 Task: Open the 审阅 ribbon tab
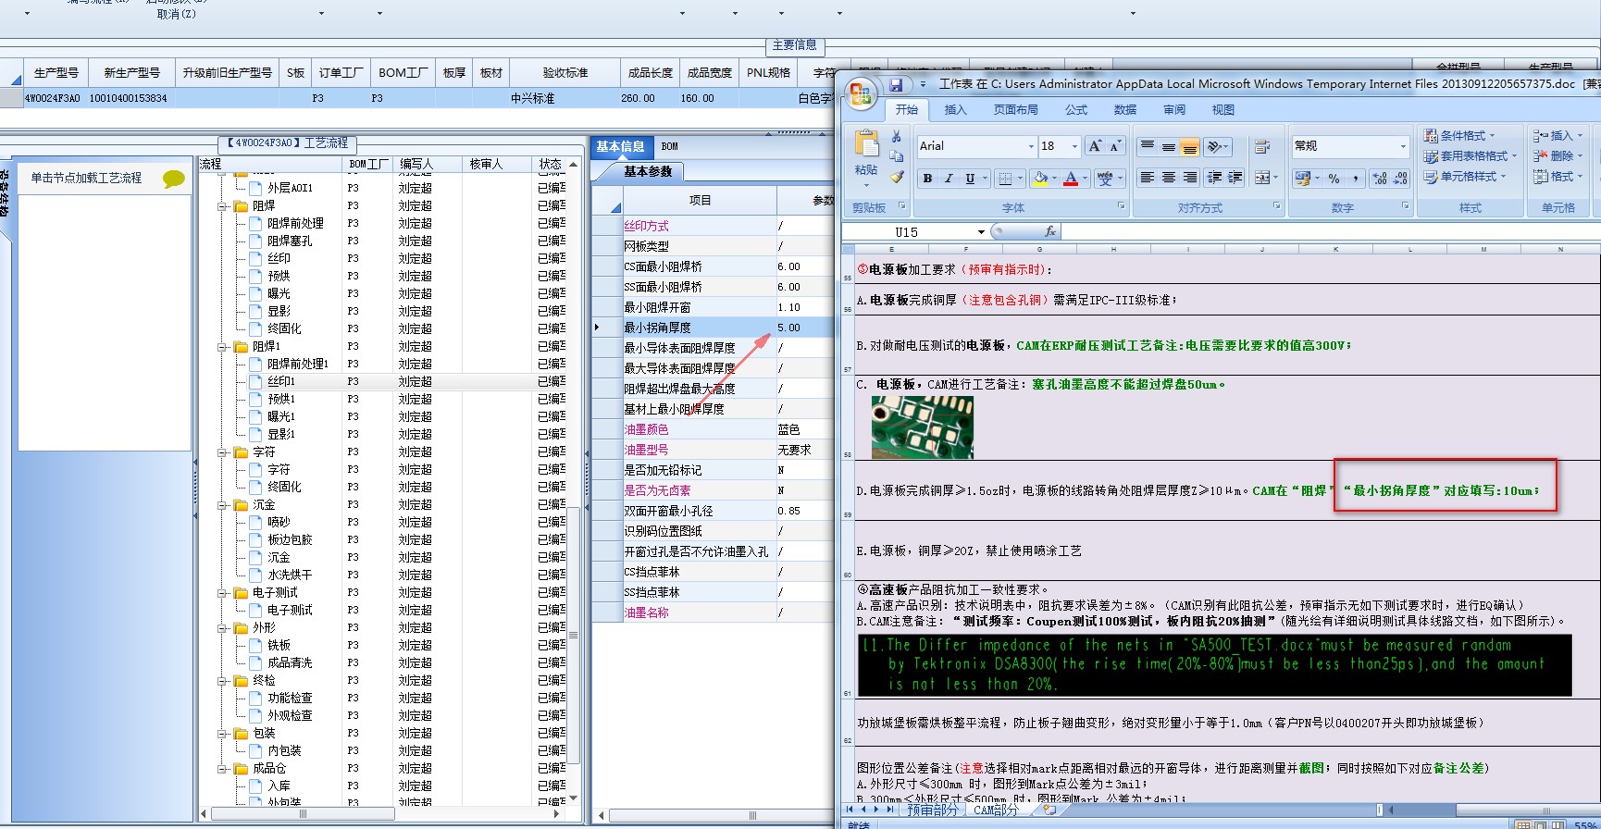pos(1174,109)
